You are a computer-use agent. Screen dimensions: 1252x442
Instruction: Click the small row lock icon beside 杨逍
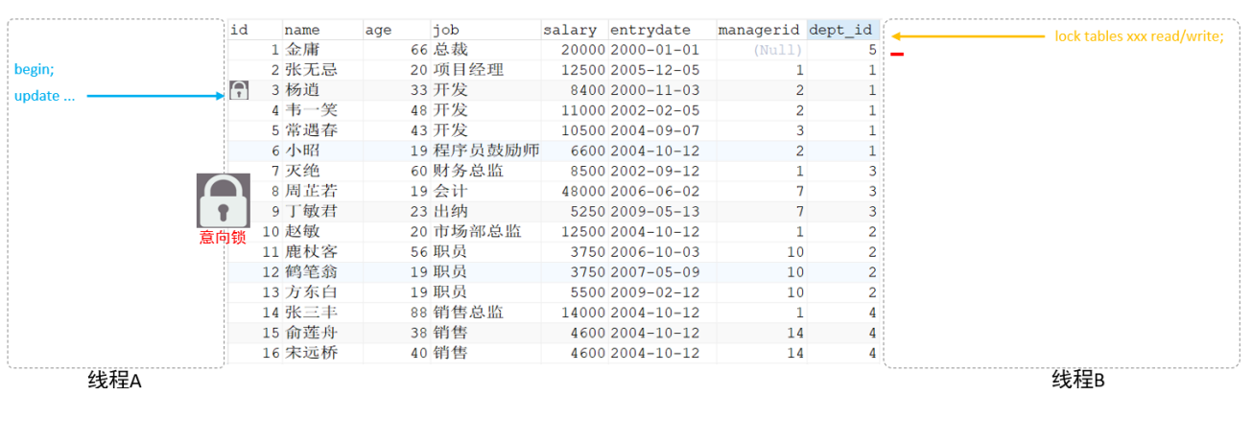click(x=240, y=91)
